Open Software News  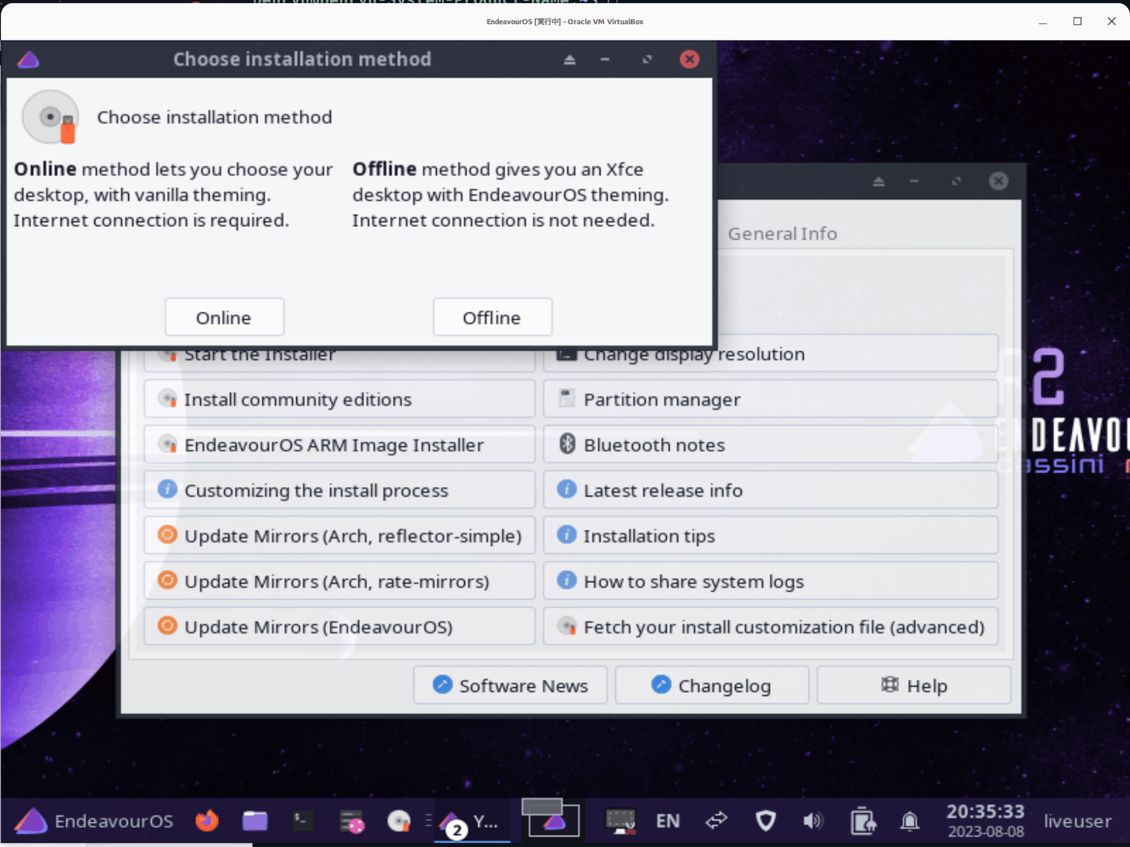tap(510, 686)
